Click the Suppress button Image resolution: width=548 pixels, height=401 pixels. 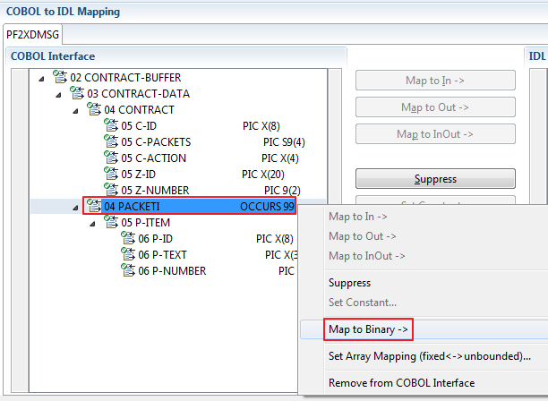435,179
